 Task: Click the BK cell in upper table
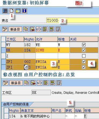[15, 50]
